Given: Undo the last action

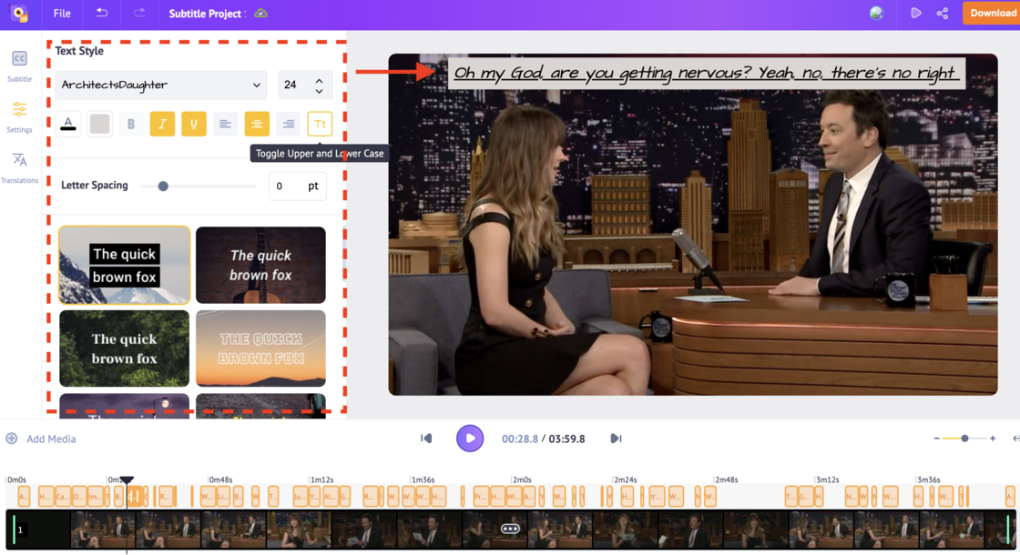Looking at the screenshot, I should [x=101, y=13].
